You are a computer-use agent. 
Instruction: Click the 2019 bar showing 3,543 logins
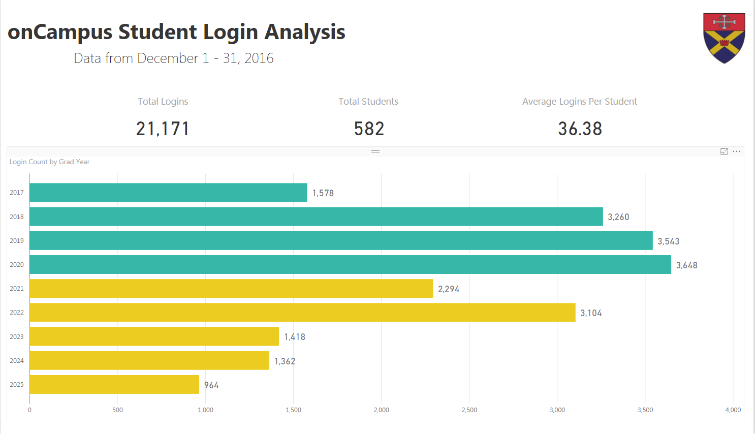341,240
